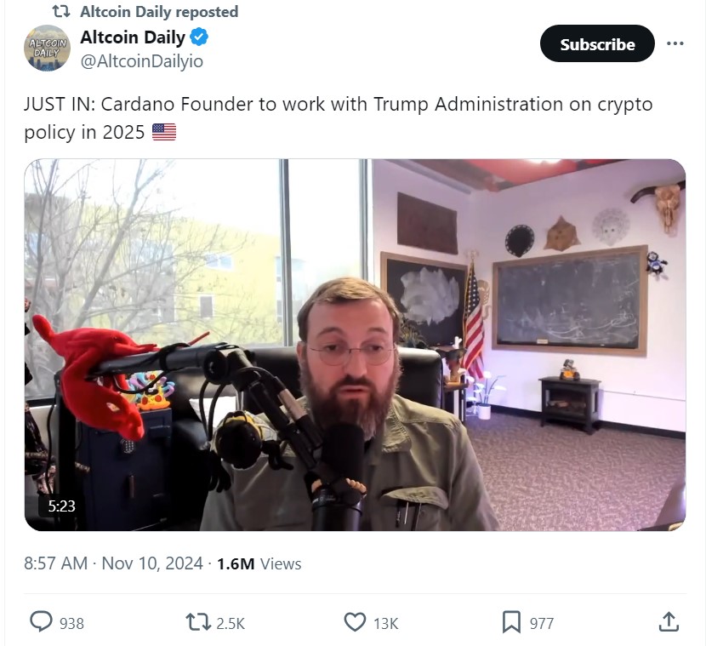This screenshot has height=646, width=706.
Task: Click the blue verified badge
Action: pos(199,37)
